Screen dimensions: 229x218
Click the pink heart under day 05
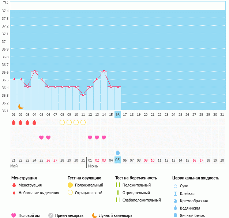click(x=41, y=137)
